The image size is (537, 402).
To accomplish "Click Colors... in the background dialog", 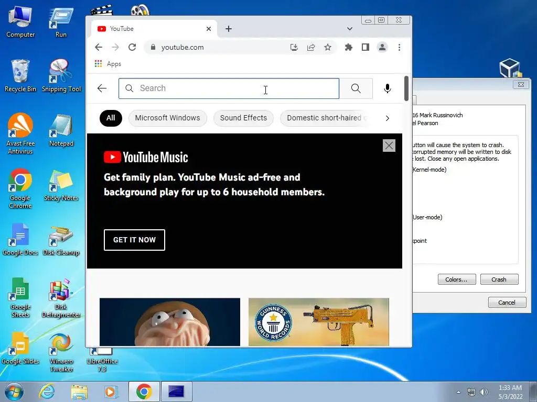I will [x=457, y=280].
